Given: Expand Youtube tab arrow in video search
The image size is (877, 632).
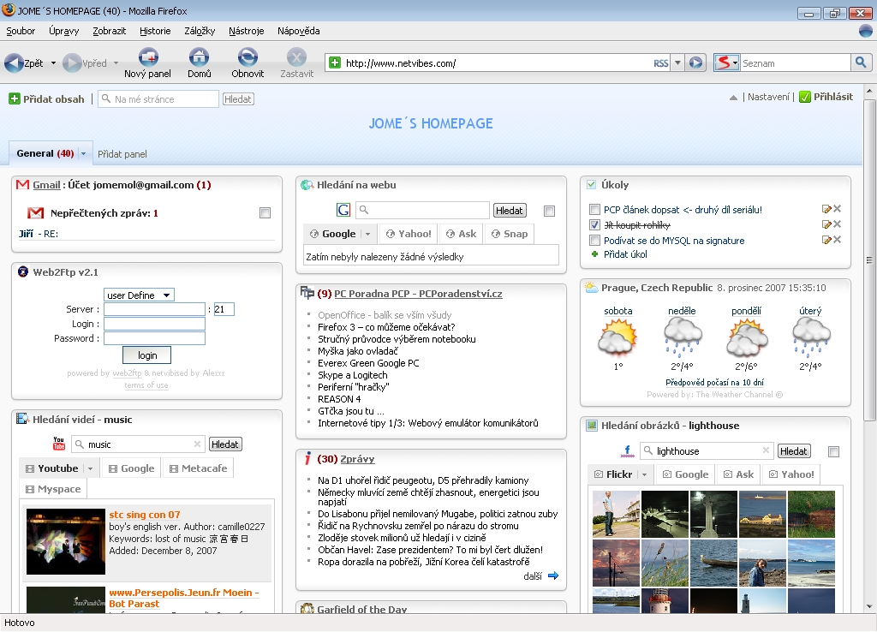Looking at the screenshot, I should coord(90,468).
